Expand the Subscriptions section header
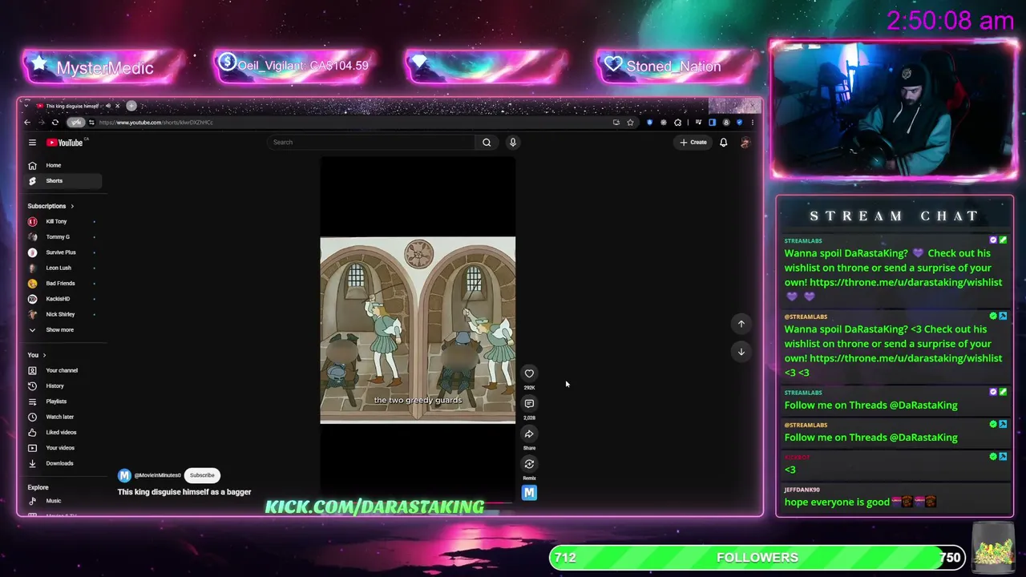The height and width of the screenshot is (577, 1026). tap(50, 206)
